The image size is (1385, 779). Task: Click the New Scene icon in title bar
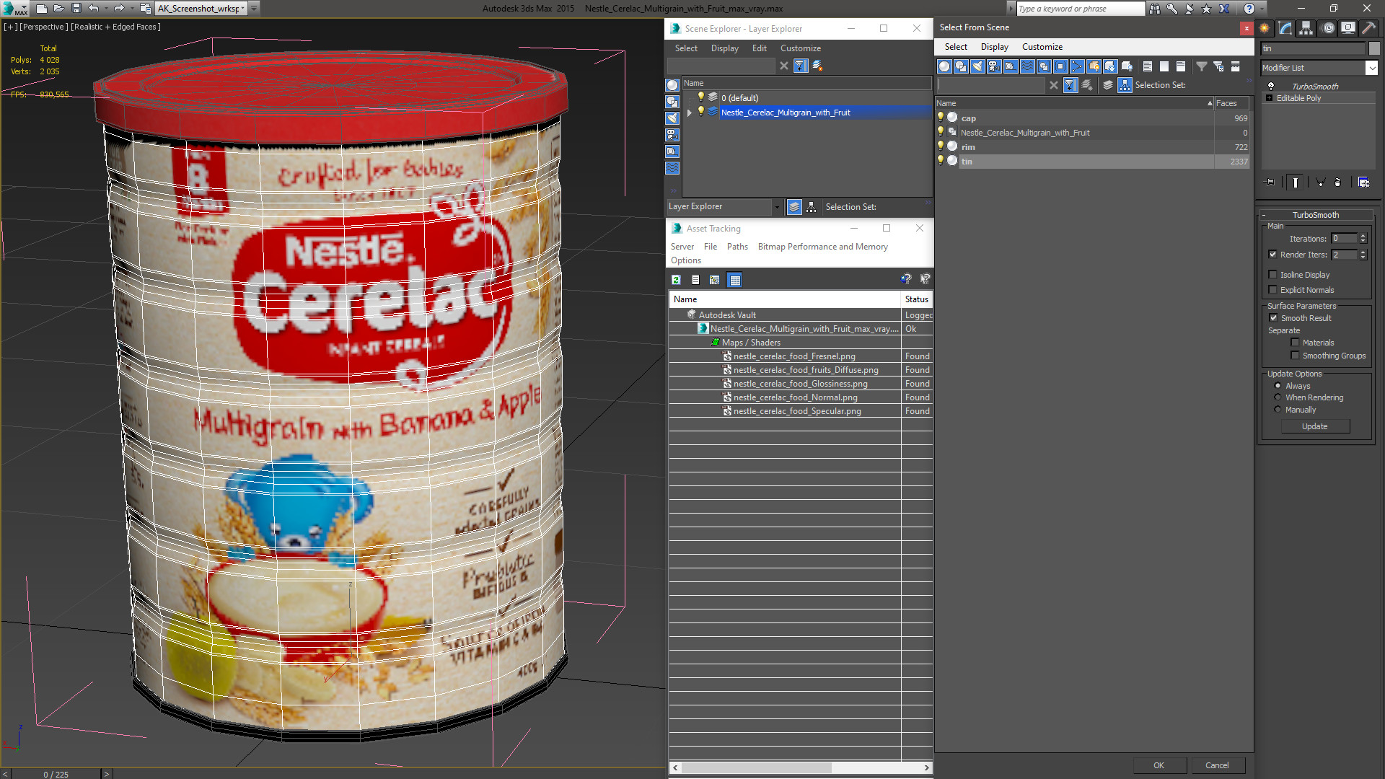click(x=41, y=9)
